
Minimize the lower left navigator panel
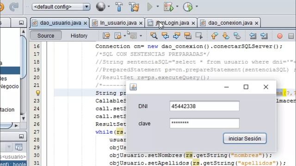coord(21,136)
